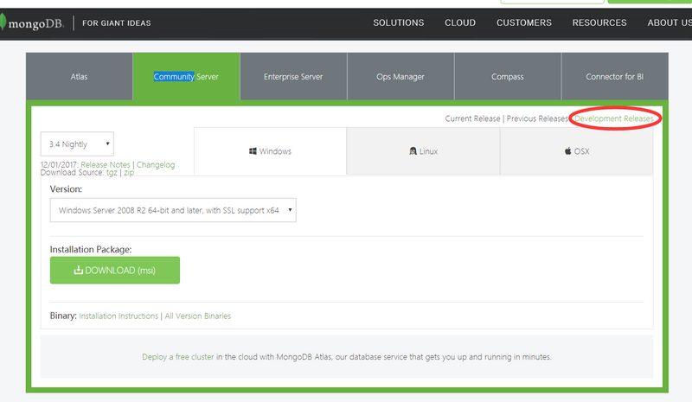The image size is (692, 402).
Task: Open the Previous Releases link
Action: point(537,118)
